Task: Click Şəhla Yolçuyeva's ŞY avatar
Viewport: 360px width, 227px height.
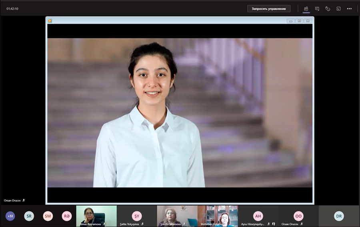Action: pos(137,216)
